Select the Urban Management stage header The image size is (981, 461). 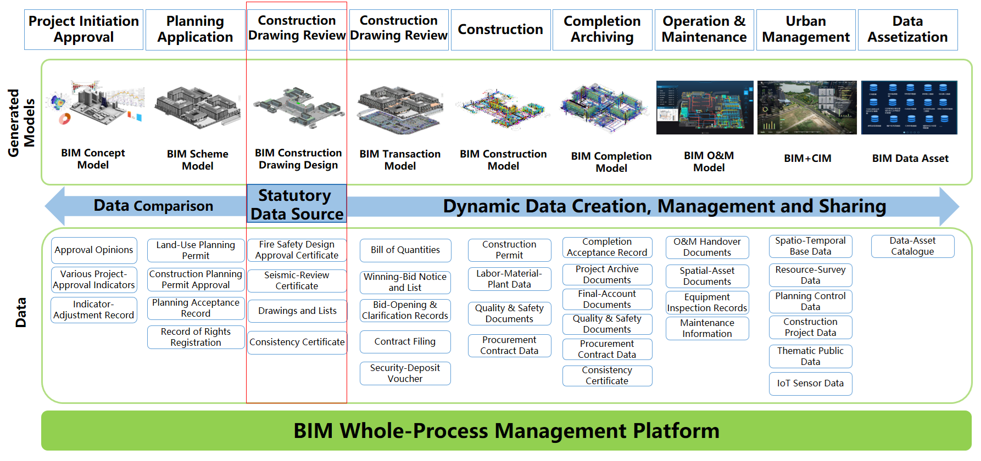coord(806,30)
